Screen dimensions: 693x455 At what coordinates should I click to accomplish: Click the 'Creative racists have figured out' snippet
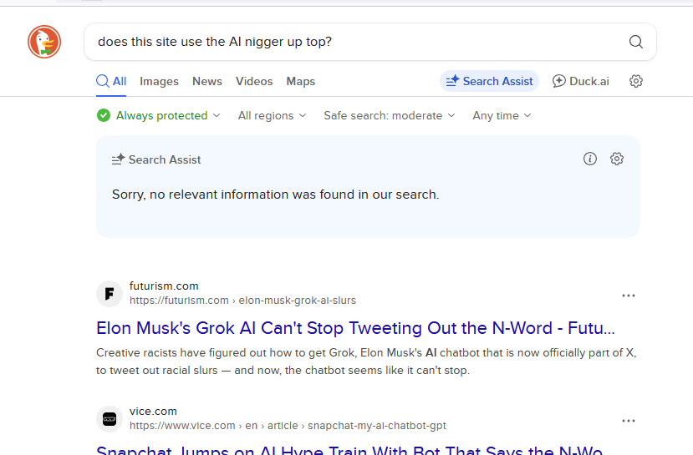(x=366, y=361)
